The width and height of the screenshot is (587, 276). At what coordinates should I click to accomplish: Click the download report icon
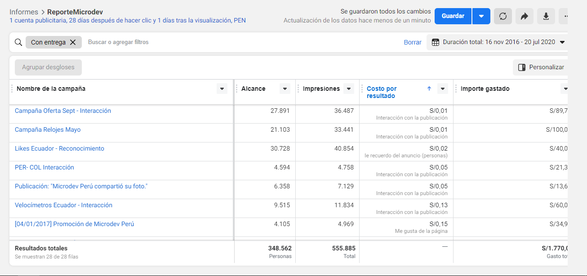[x=546, y=16]
